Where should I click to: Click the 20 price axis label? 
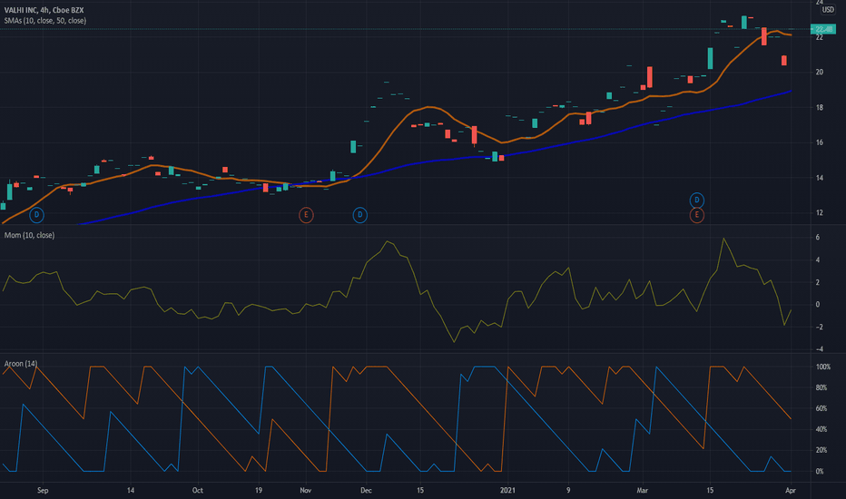[820, 73]
